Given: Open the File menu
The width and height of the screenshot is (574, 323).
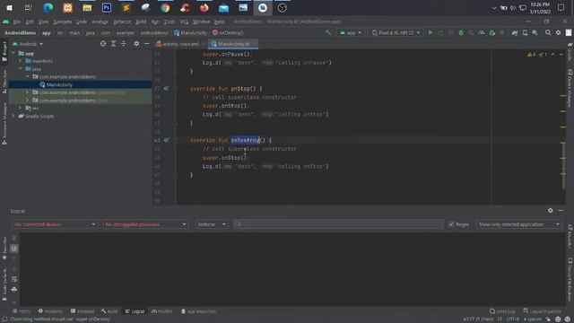Looking at the screenshot, I should coord(17,22).
